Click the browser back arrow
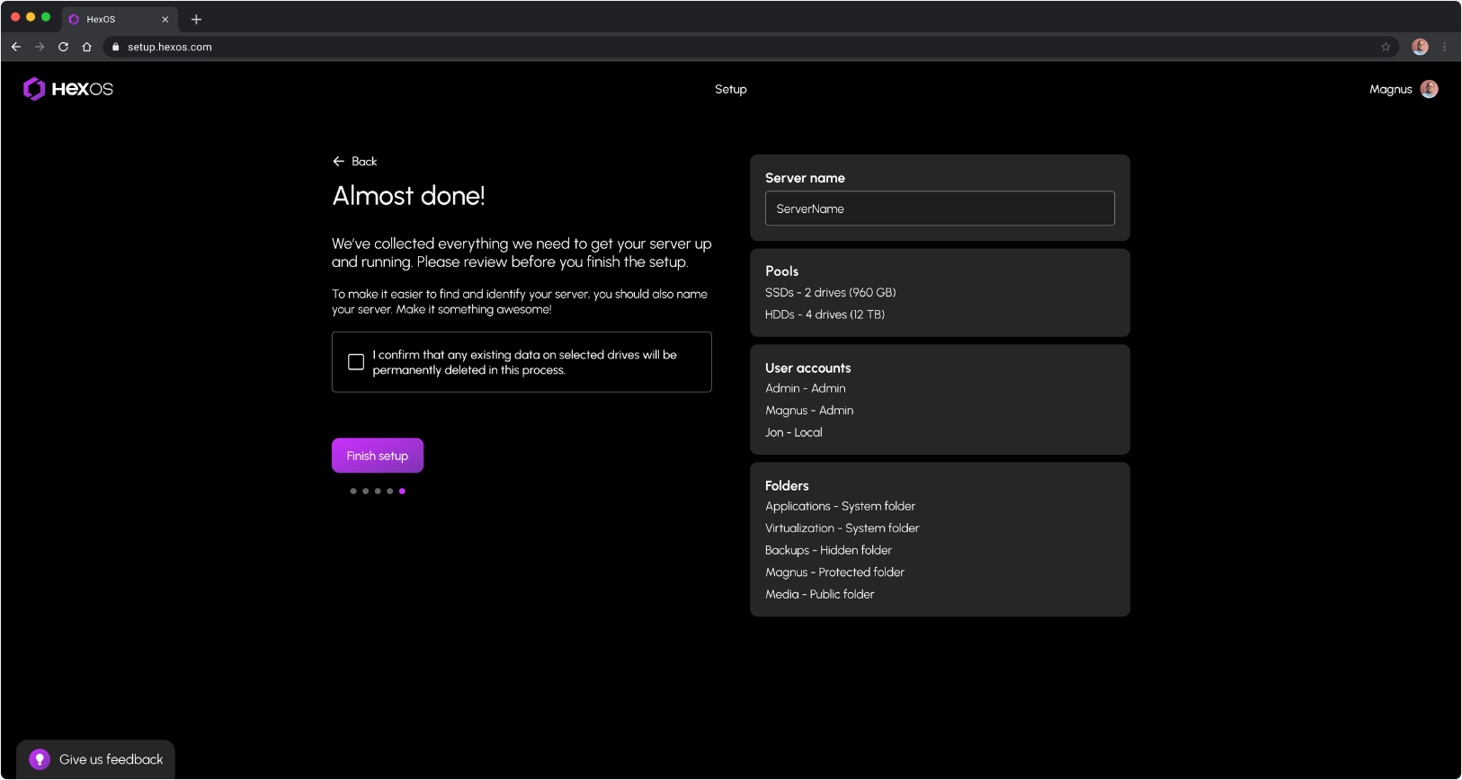This screenshot has width=1462, height=780. [x=16, y=47]
